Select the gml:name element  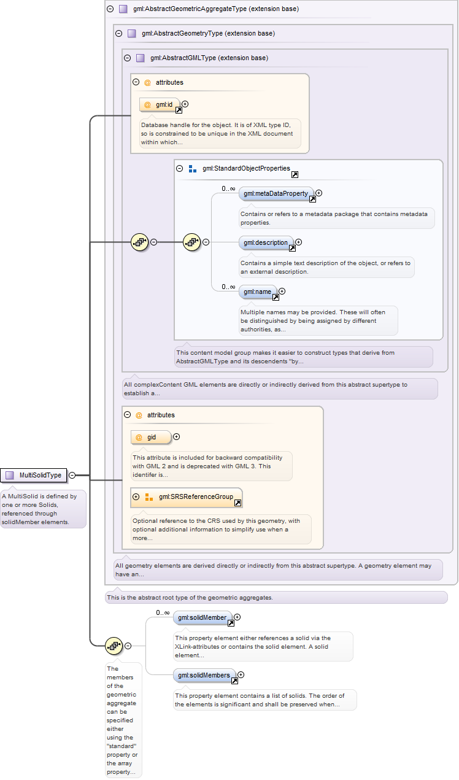258,292
